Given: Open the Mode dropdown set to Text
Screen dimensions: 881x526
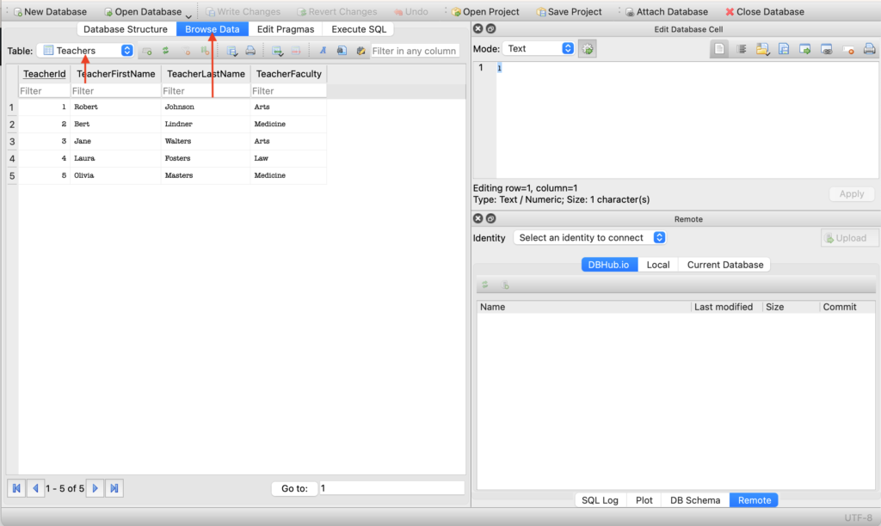Looking at the screenshot, I should pos(539,49).
